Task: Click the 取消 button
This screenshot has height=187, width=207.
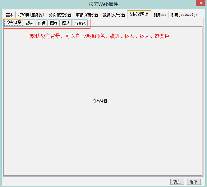Action: coord(194,182)
